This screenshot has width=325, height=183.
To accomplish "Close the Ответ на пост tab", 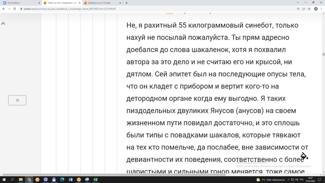I will tap(79, 3).
